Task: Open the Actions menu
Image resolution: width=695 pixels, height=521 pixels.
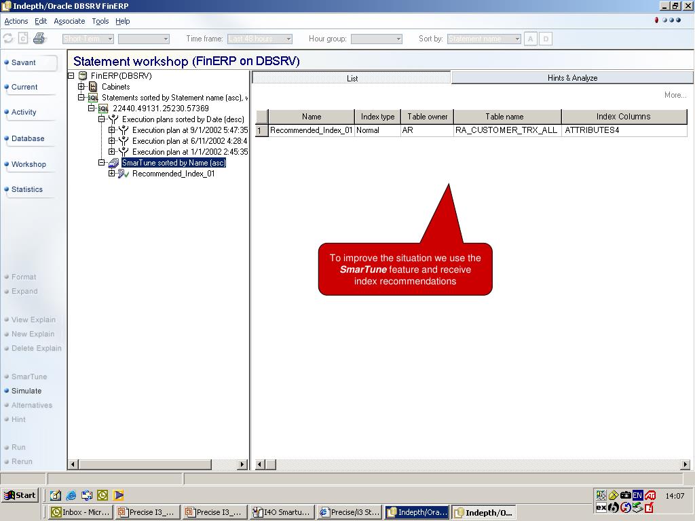Action: click(16, 21)
